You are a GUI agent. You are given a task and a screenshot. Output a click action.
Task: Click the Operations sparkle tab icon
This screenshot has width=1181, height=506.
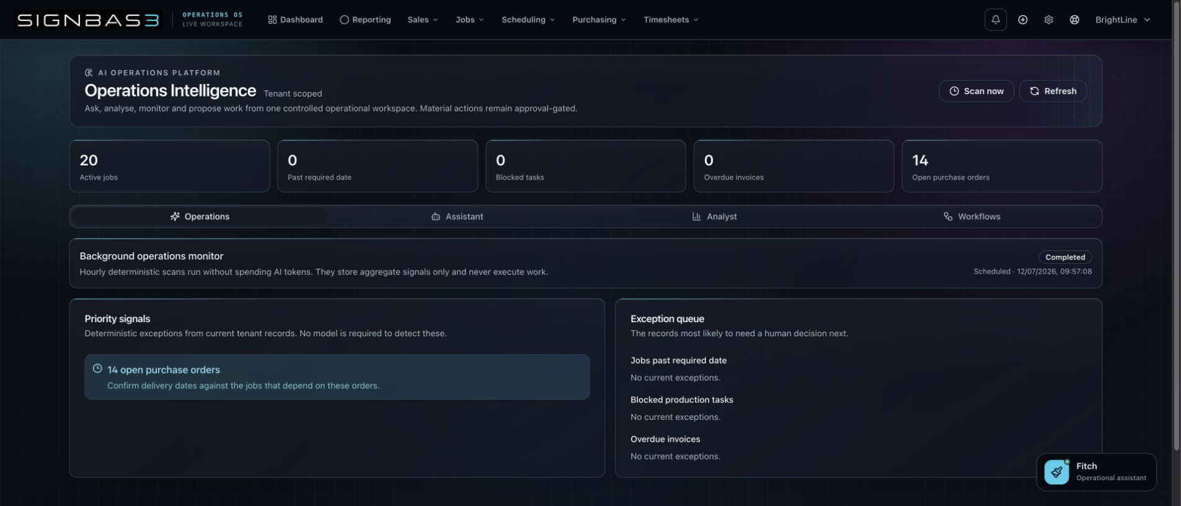pos(175,217)
